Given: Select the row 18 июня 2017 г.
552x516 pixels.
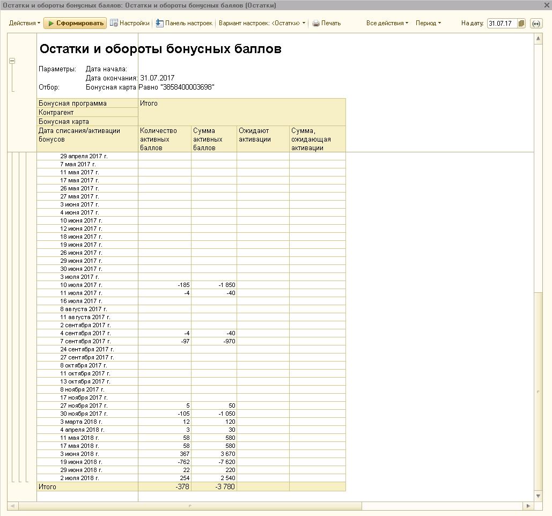Looking at the screenshot, I should pyautogui.click(x=191, y=237).
